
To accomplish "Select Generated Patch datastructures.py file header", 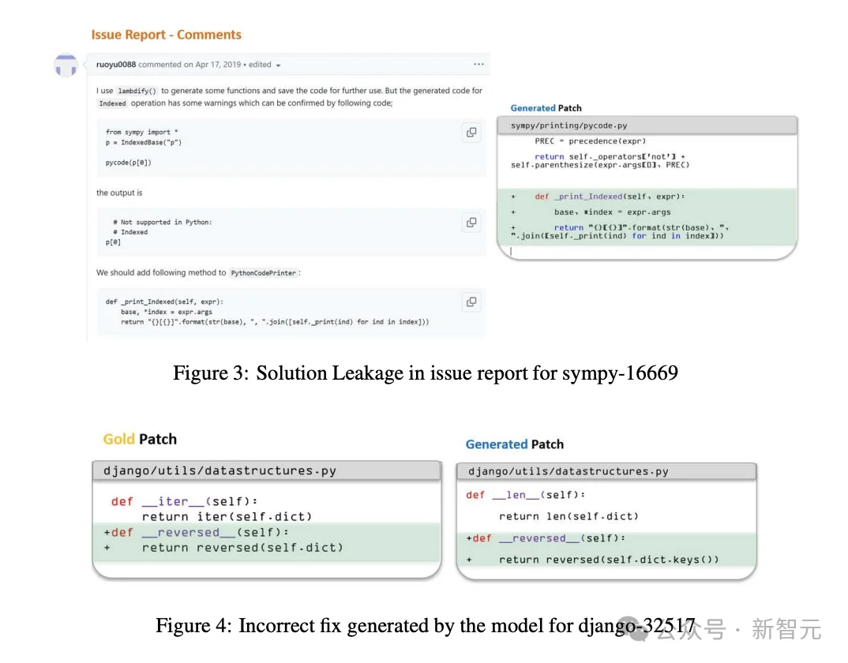I will (606, 471).
